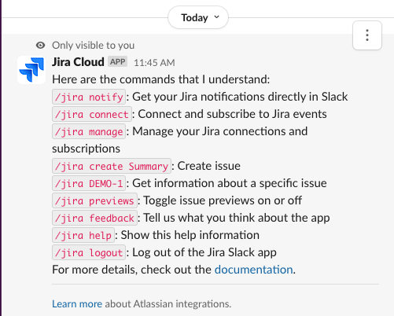394x316 pixels.
Task: Click the /jira create Summary command
Action: 112,166
